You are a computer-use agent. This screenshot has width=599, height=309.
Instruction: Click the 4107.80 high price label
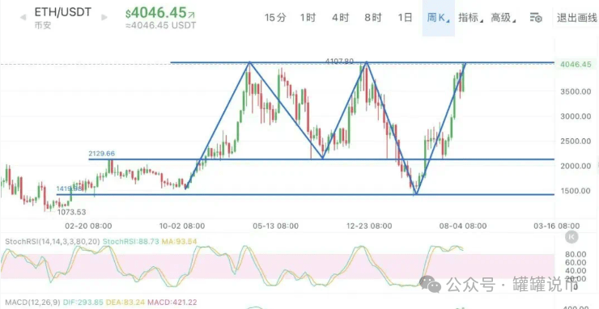point(340,61)
